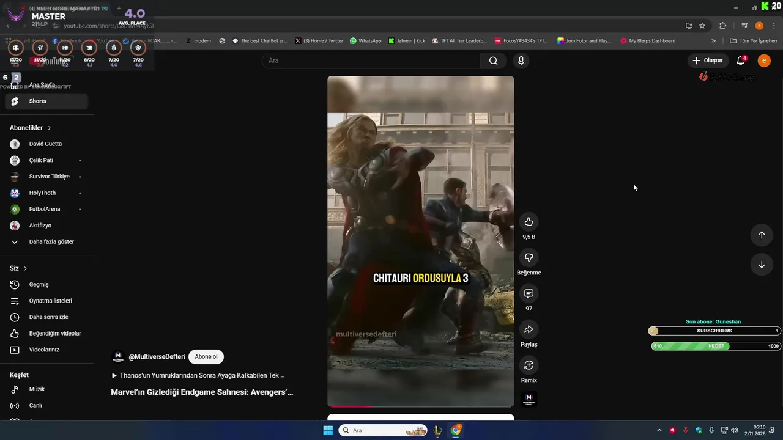Subscribe with the Abone ol button
783x440 pixels.
206,357
